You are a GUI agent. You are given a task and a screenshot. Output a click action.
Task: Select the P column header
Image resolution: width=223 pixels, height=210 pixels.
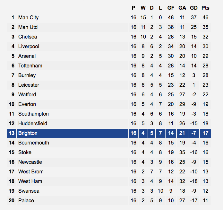click(133, 8)
